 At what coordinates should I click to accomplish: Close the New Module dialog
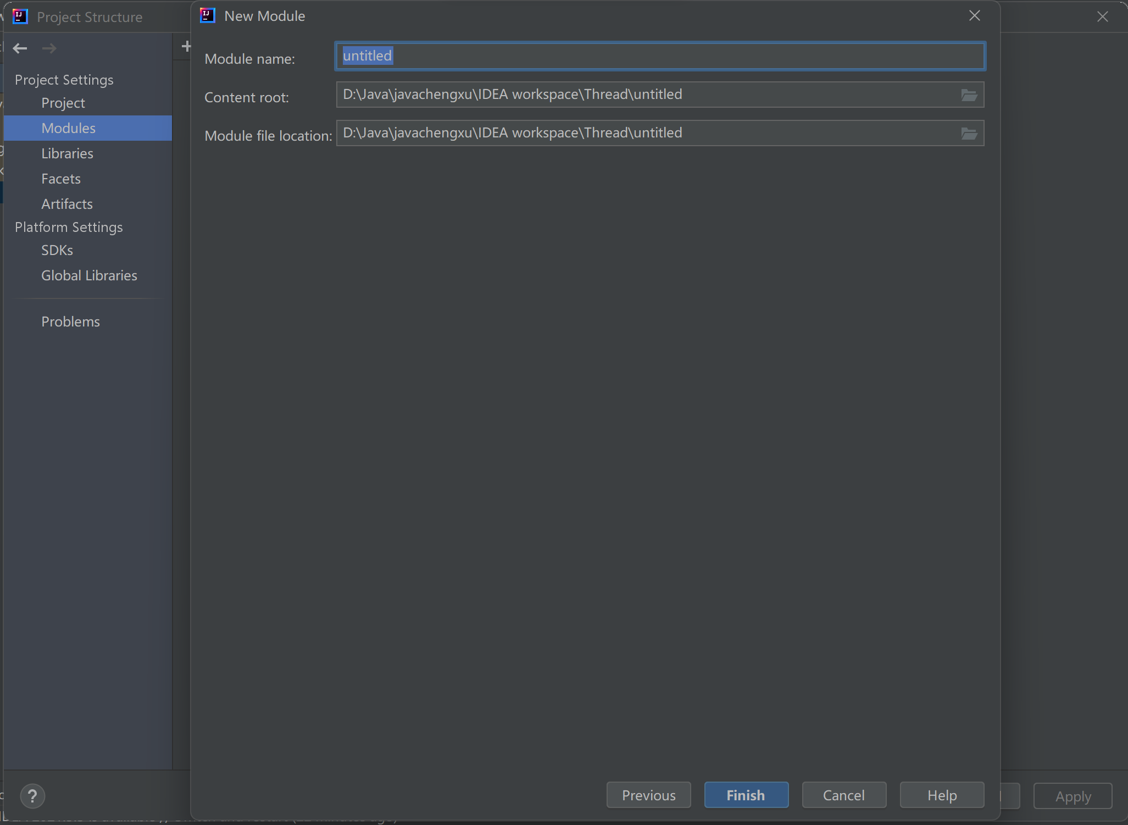pos(974,16)
